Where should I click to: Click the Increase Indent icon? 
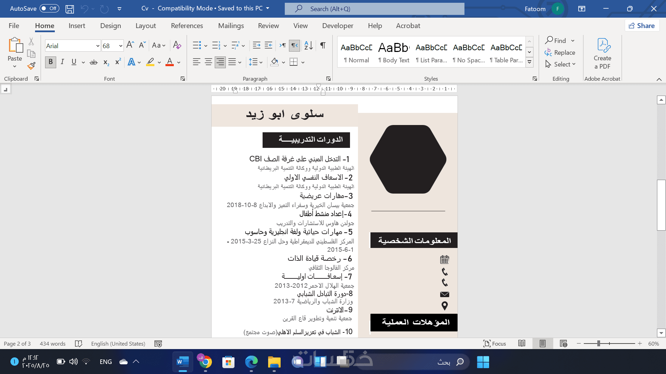[x=268, y=45]
